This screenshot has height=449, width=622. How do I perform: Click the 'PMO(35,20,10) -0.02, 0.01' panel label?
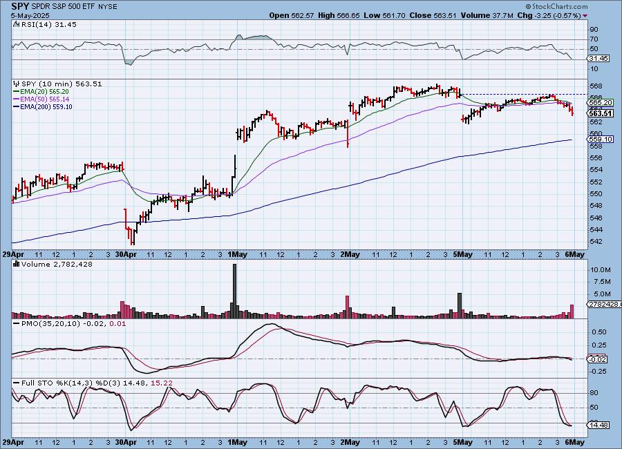pos(73,324)
